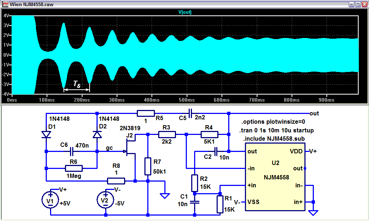The width and height of the screenshot is (369, 221).
Task: Minimize the waveform window
Action: click(x=352, y=4)
